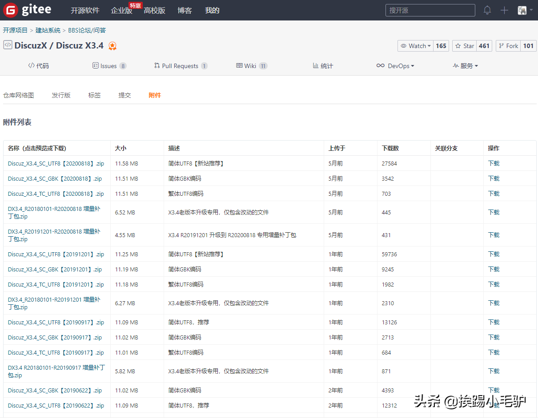Image resolution: width=538 pixels, height=420 pixels.
Task: Open DX3.4 R20180101-R20190917 增量补丁包.zip
Action: (56, 371)
